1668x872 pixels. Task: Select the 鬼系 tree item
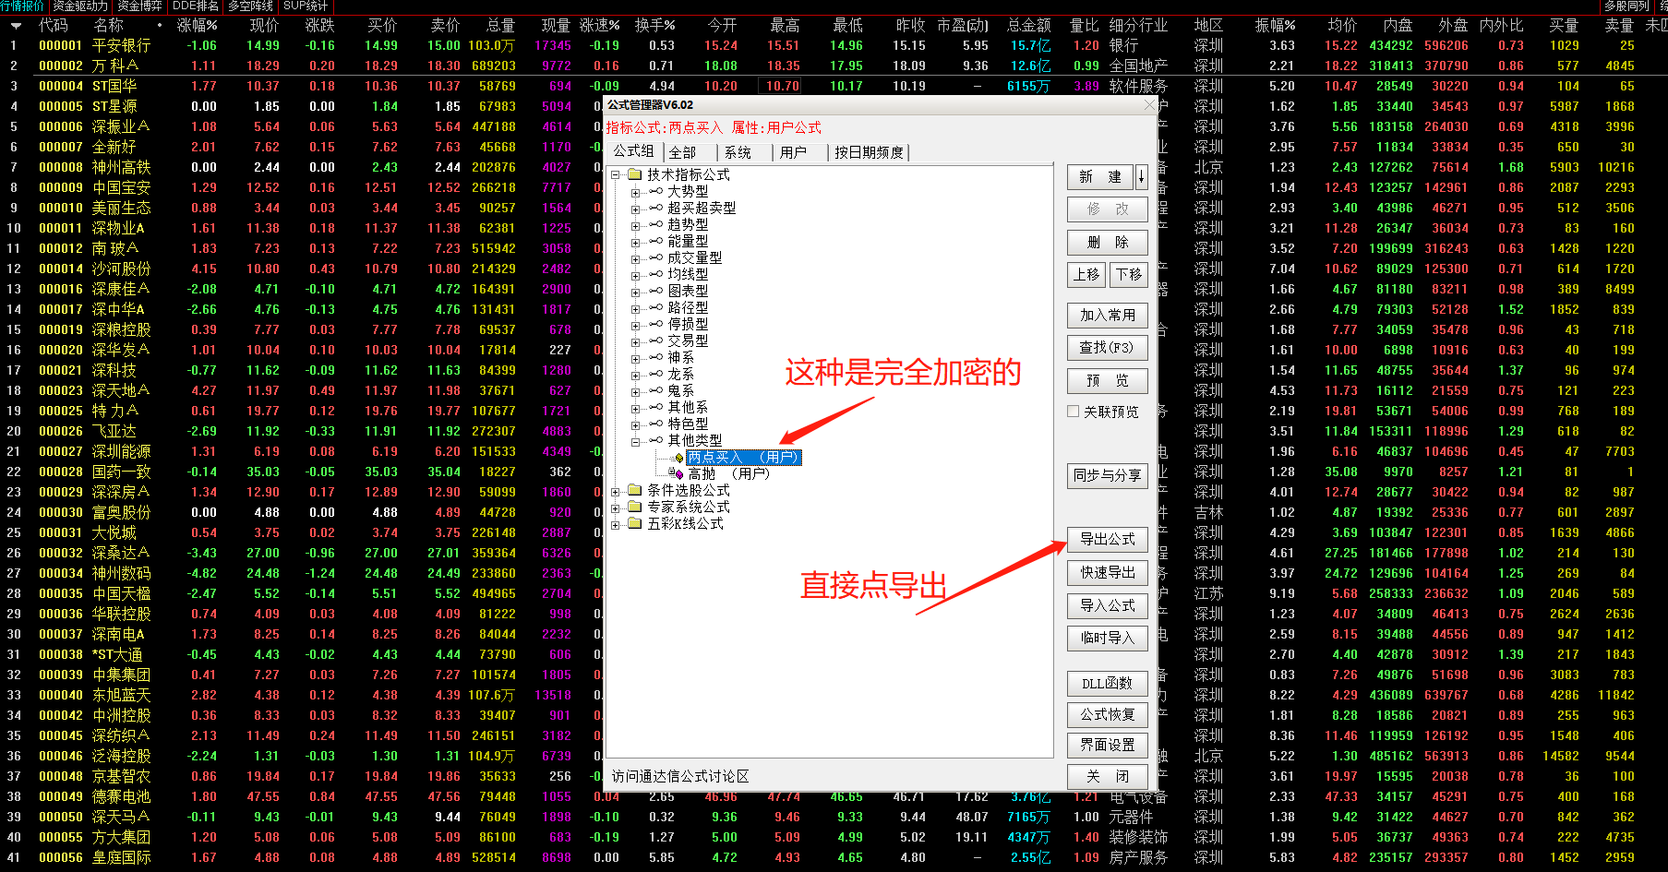pyautogui.click(x=680, y=390)
